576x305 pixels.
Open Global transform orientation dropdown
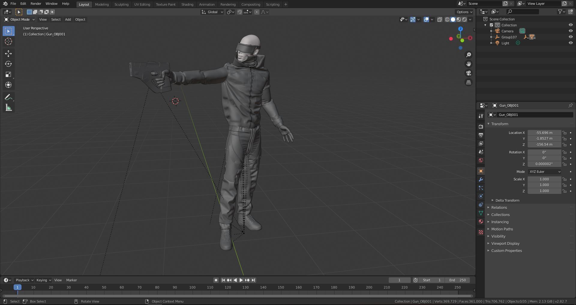[212, 12]
